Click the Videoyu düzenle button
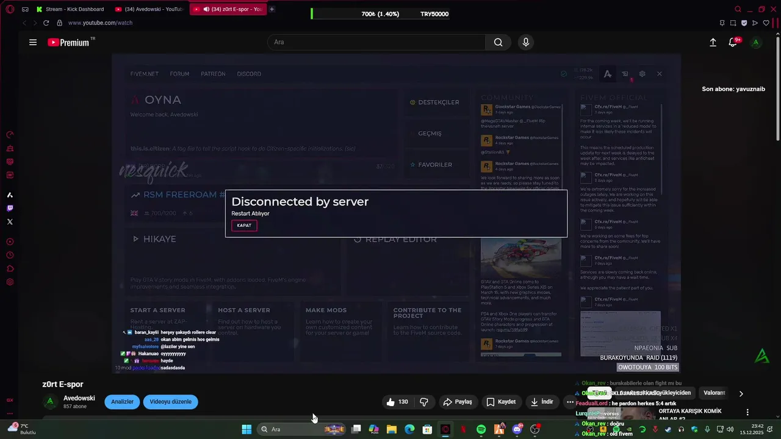The width and height of the screenshot is (781, 439). 171,402
